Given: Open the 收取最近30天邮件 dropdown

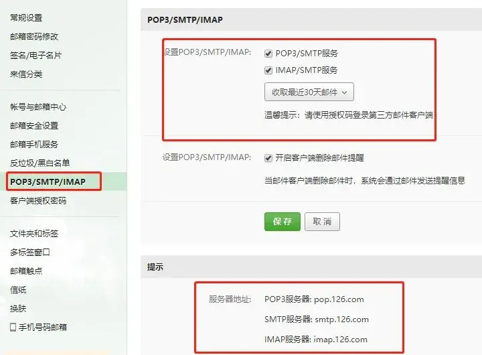Looking at the screenshot, I should coord(309,92).
